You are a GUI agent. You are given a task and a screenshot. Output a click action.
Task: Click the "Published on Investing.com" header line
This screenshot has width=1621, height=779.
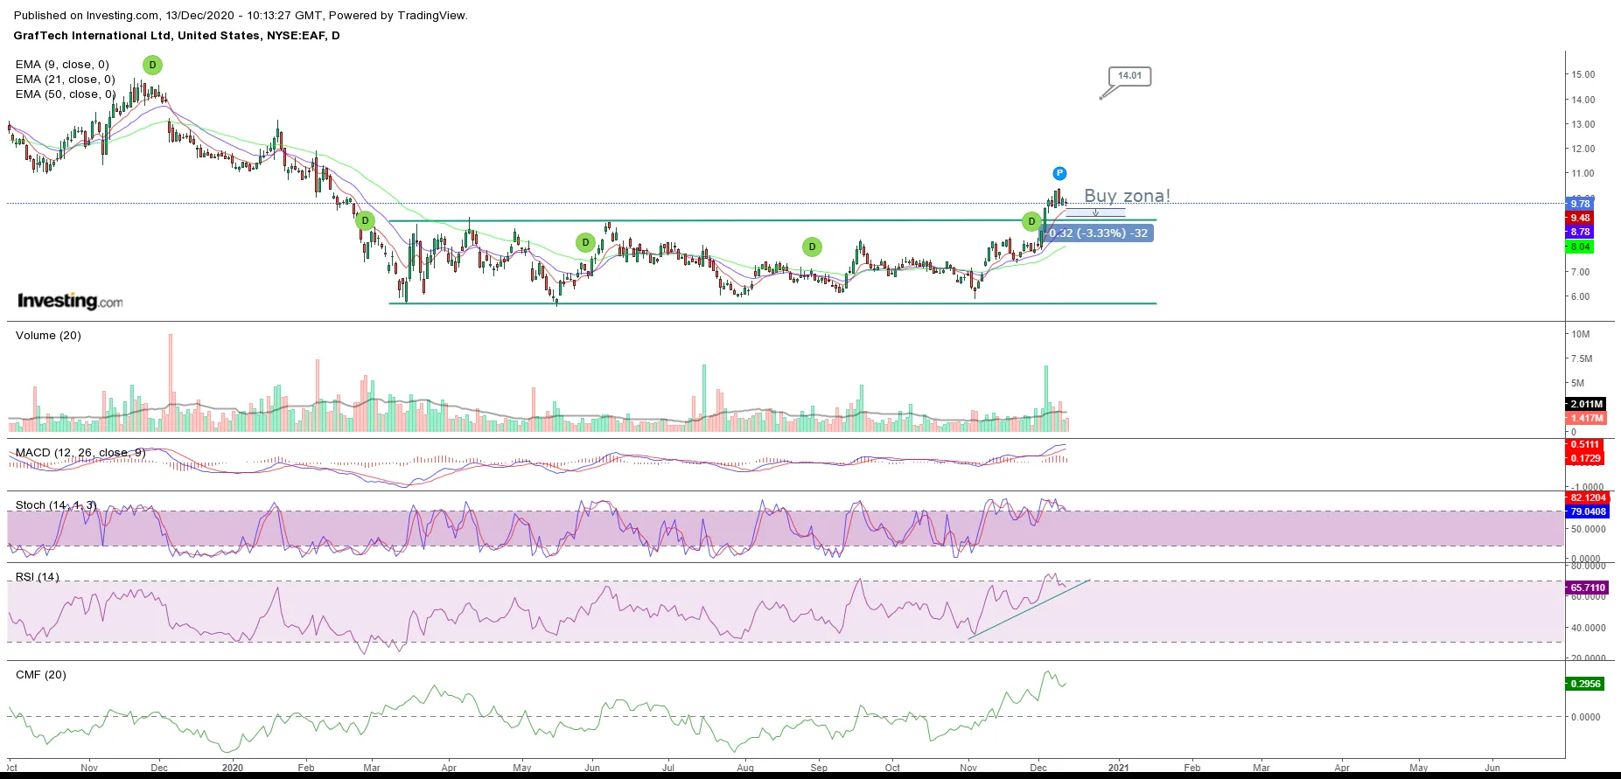[x=241, y=16]
